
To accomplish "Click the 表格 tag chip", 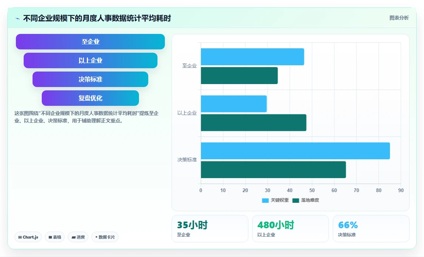I will tap(55, 237).
